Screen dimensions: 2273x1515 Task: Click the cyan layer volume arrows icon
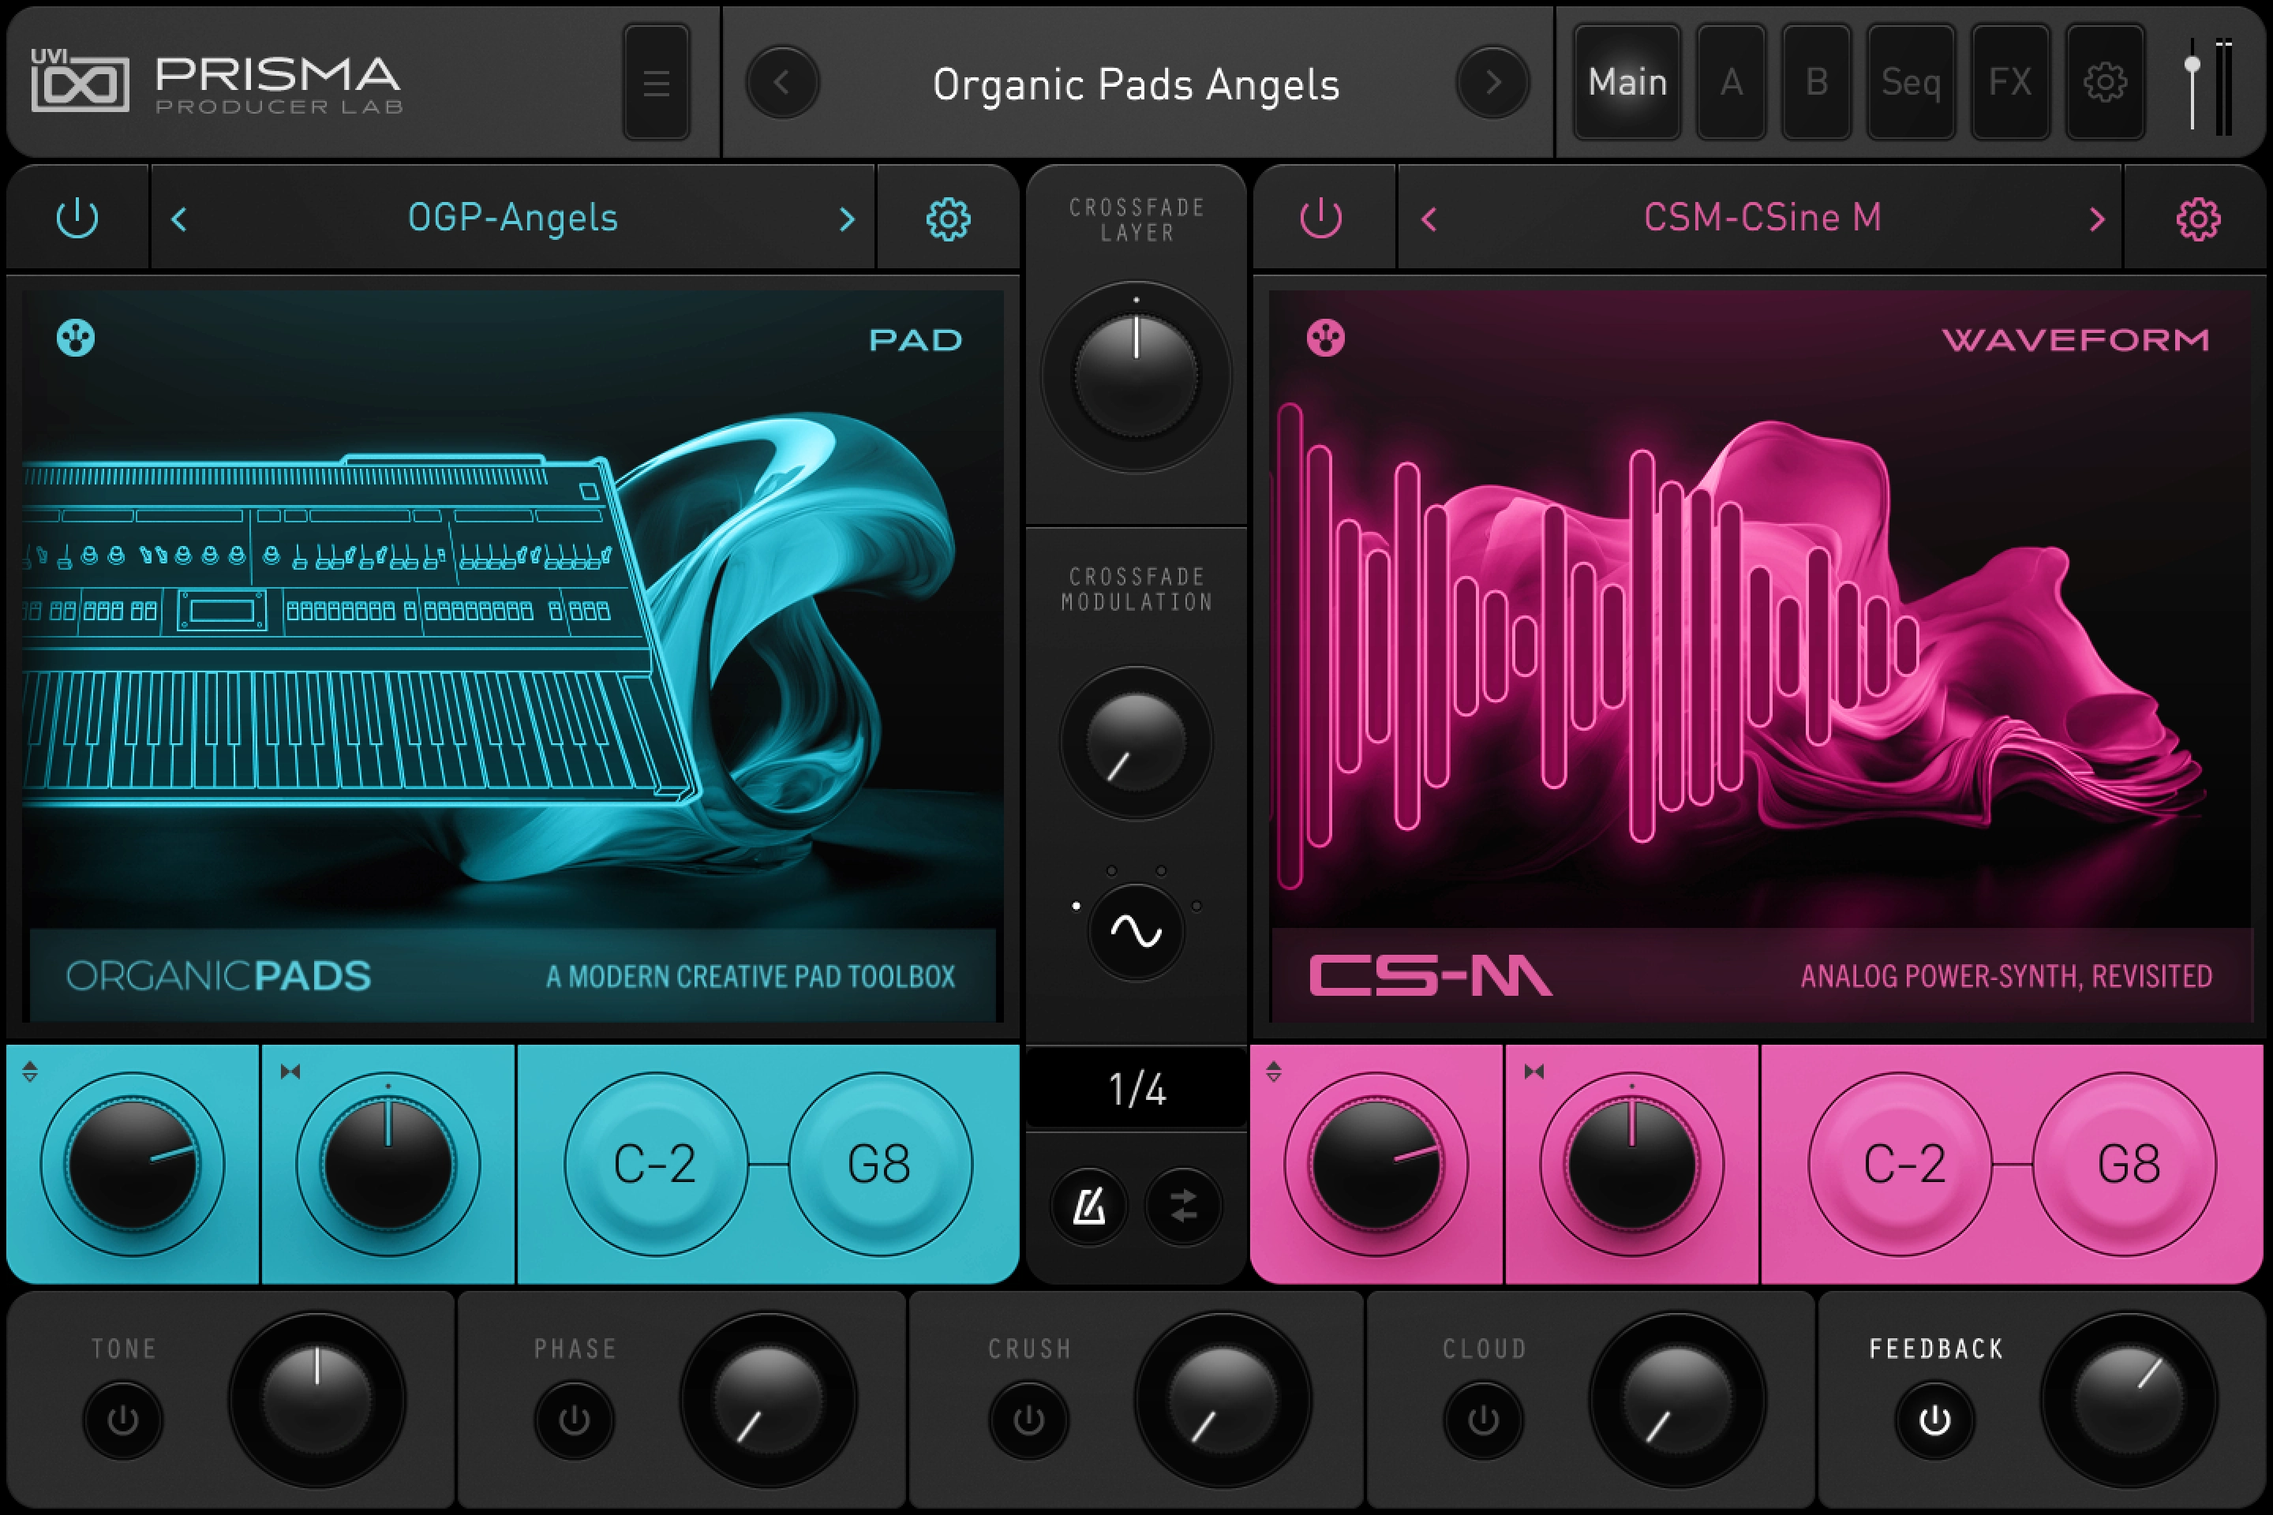click(x=30, y=1072)
